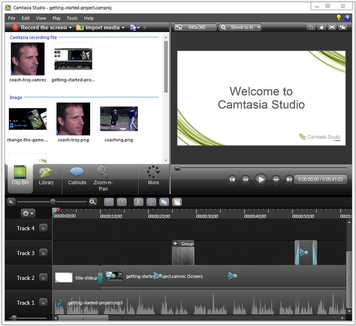Click the Undo arrow in timeline toolbar

[109, 202]
